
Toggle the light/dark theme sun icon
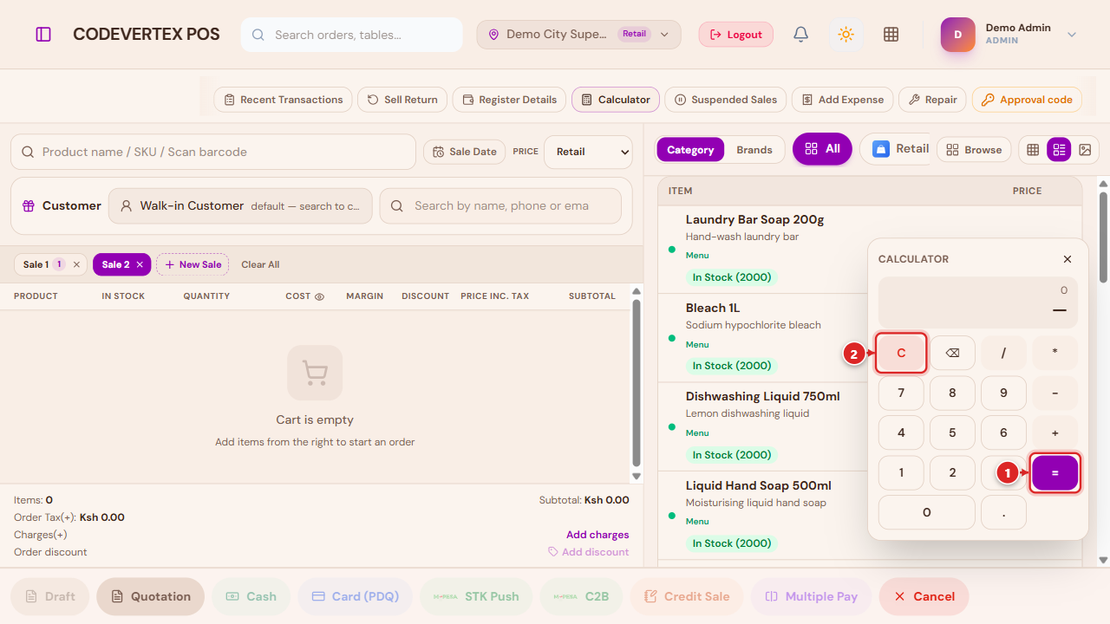(846, 35)
